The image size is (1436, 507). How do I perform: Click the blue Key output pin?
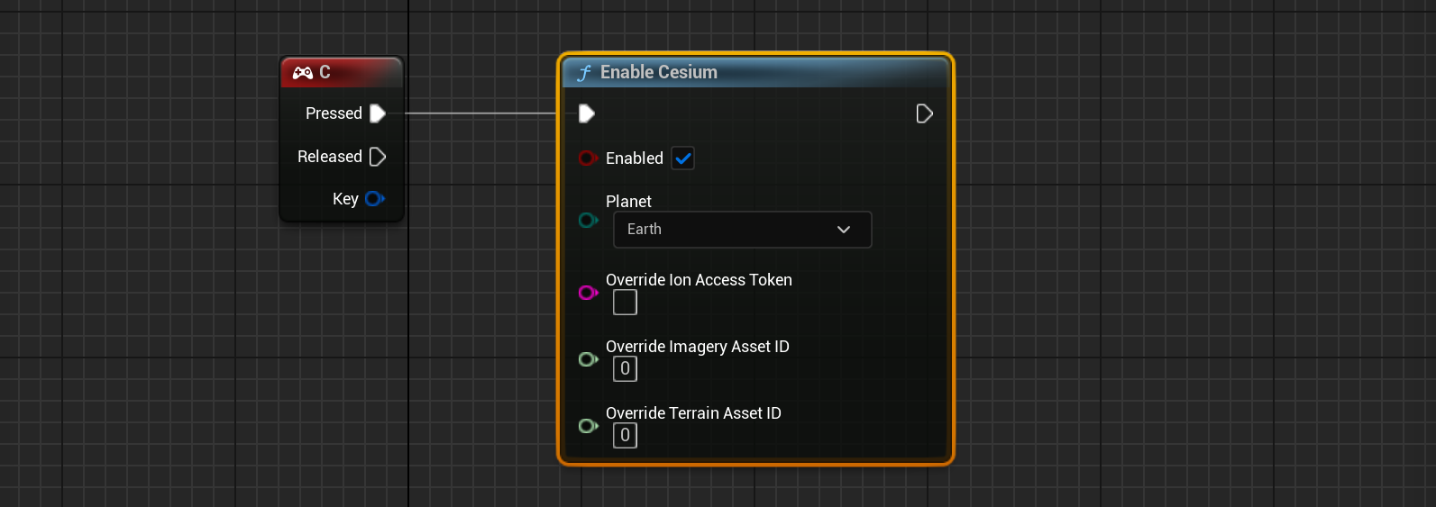pyautogui.click(x=375, y=199)
